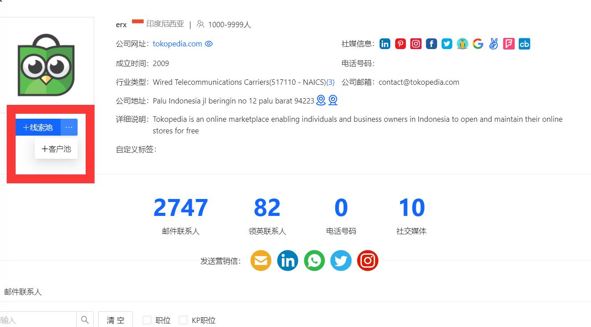Click the founding year 2009 value
The image size is (591, 327).
pyautogui.click(x=161, y=63)
